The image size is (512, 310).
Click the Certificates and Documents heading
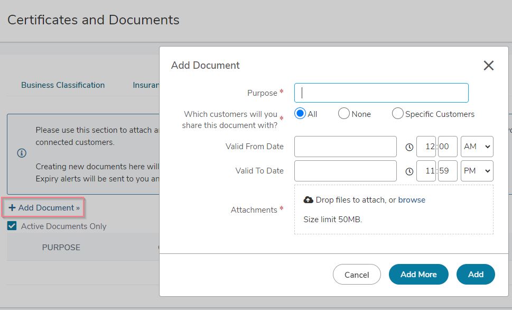pos(94,20)
